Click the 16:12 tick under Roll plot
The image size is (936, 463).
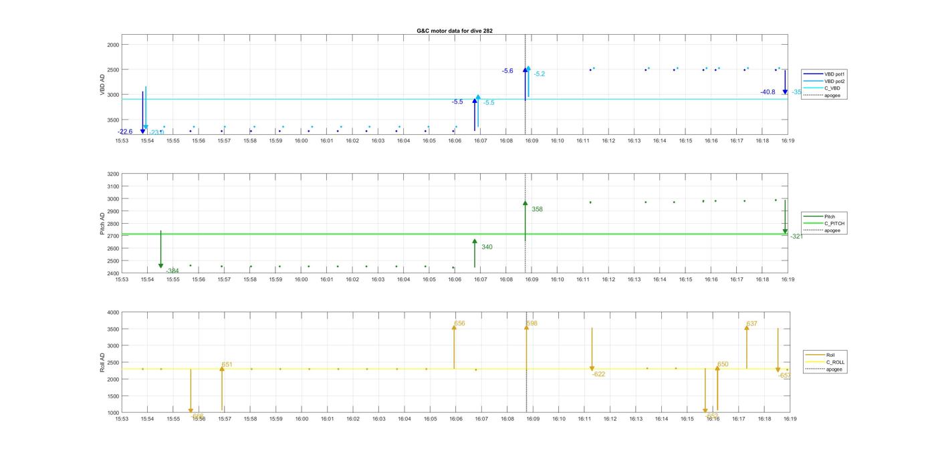point(610,419)
